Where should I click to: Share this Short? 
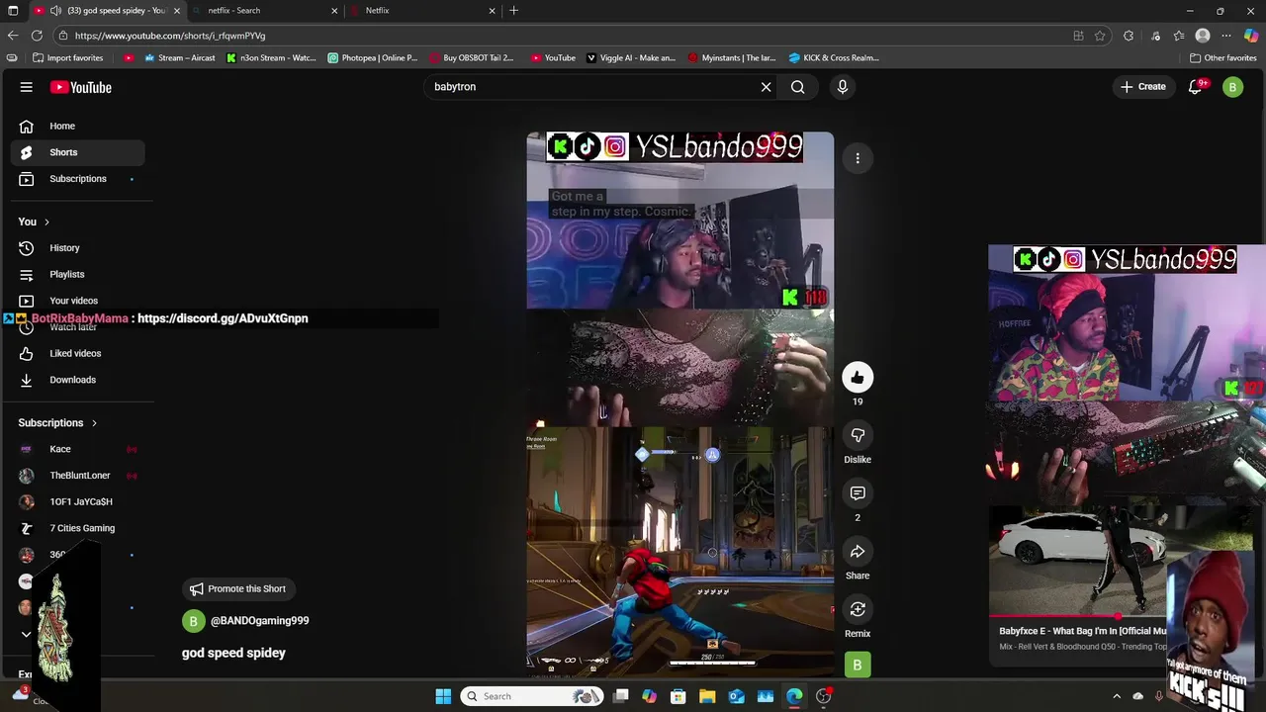pos(858,551)
